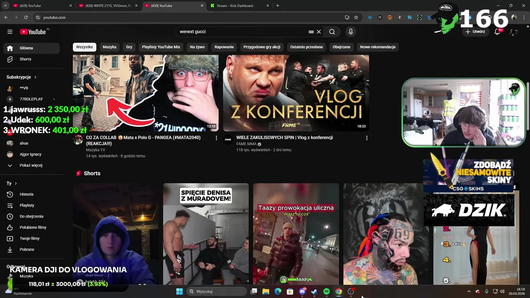Open Historia in the sidebar

tap(31, 194)
